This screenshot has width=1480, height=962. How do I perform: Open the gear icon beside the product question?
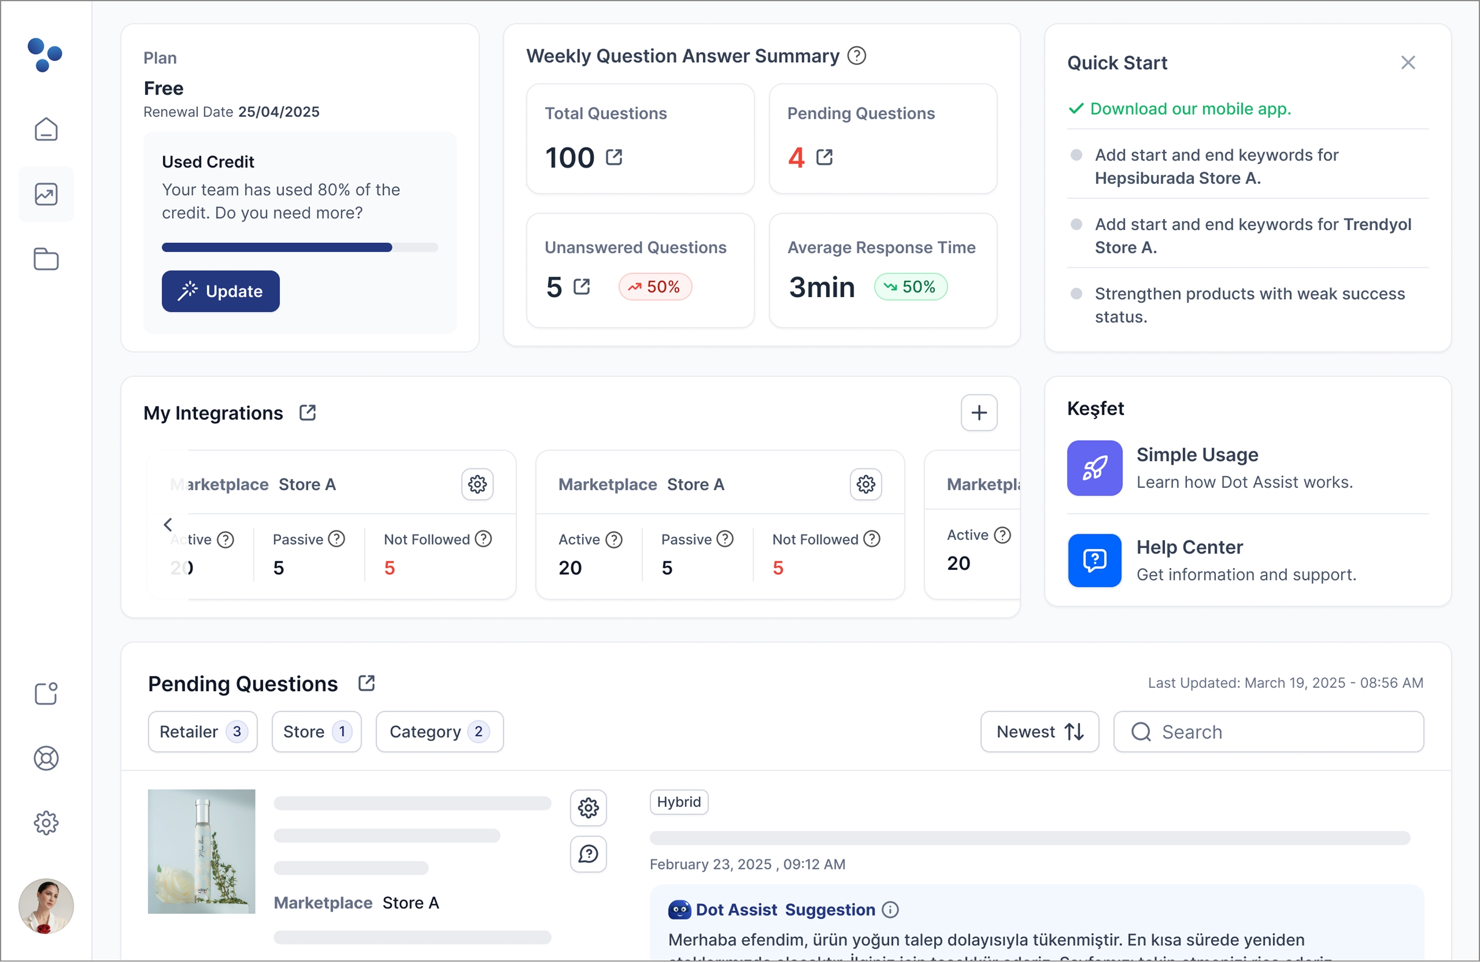click(x=589, y=808)
